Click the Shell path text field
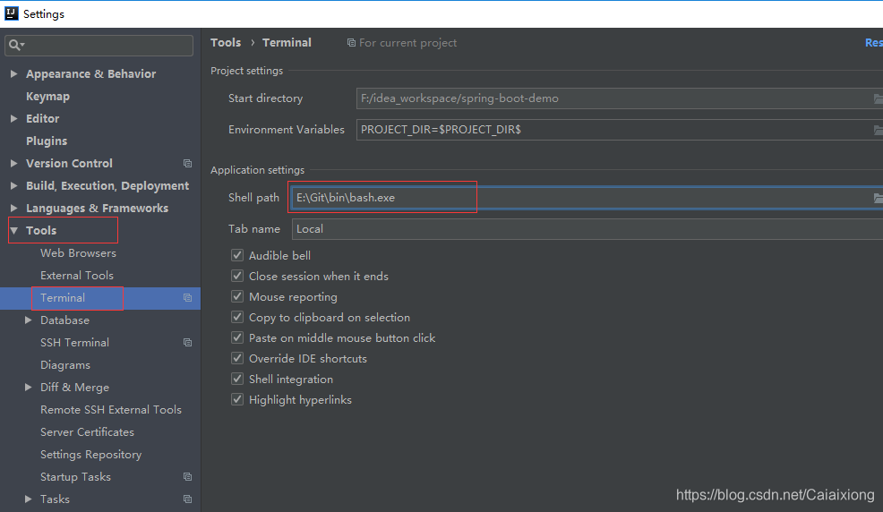Screen dimensions: 883x512 click(x=587, y=198)
